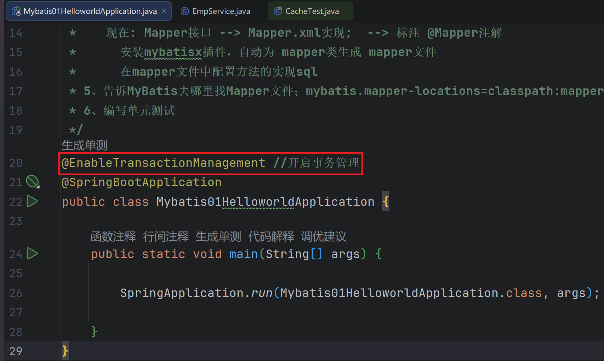Image resolution: width=604 pixels, height=361 pixels.
Task: Switch to the EmpService.java tab
Action: (x=221, y=11)
